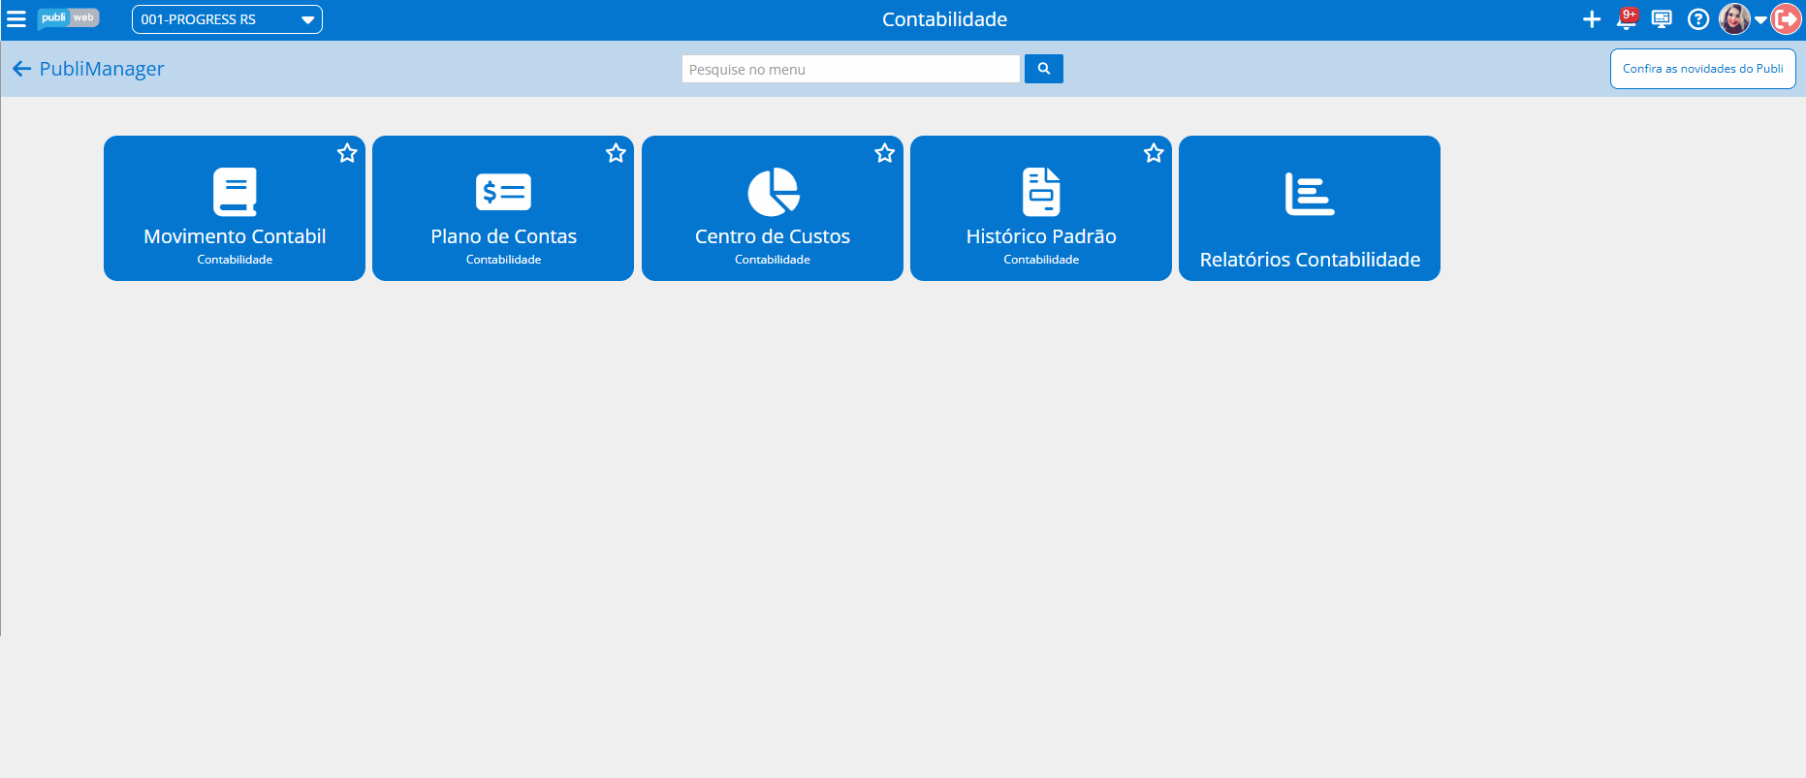
Task: Expand the user profile dropdown arrow
Action: point(1760,20)
